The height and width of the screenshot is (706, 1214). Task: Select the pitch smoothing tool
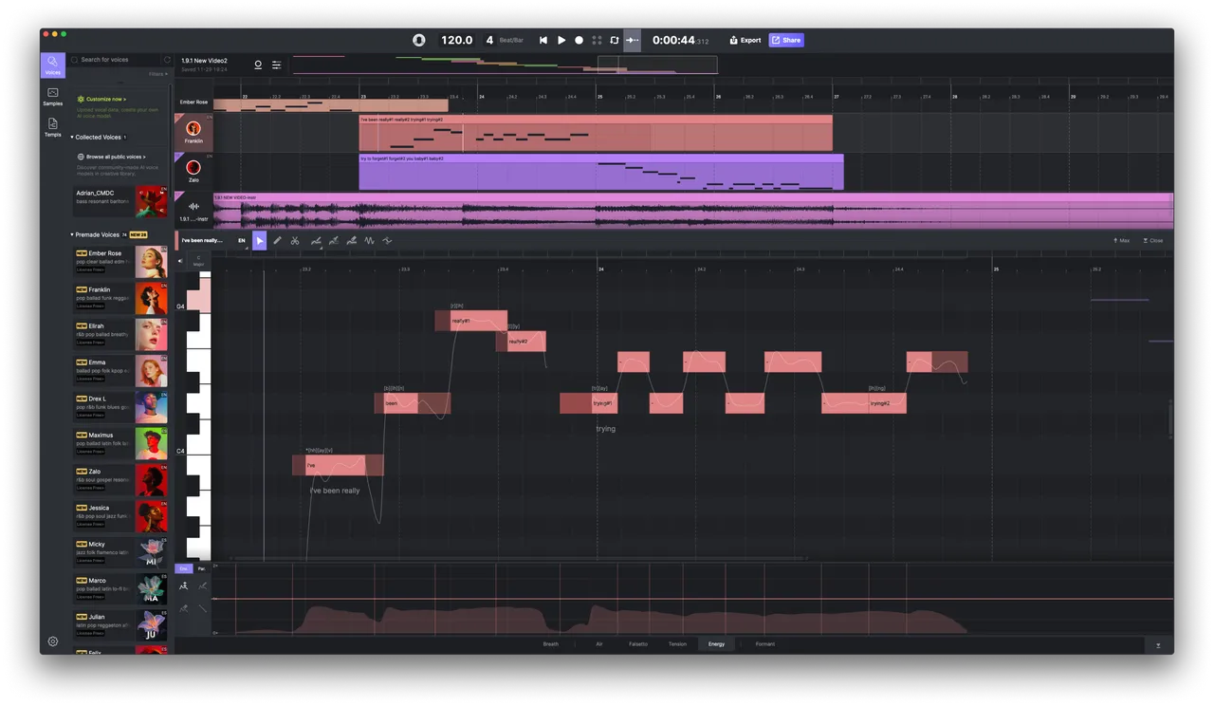(387, 241)
